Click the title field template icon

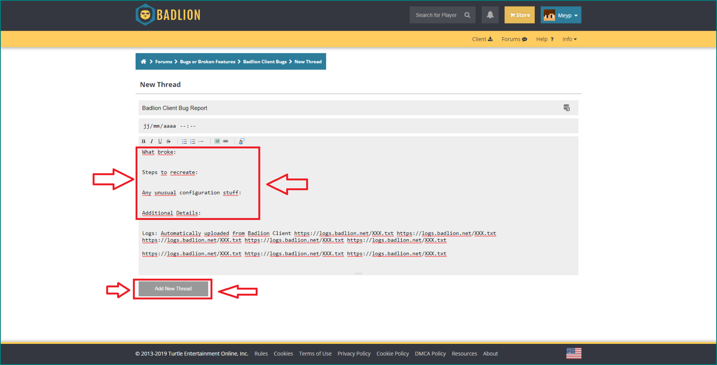point(566,108)
